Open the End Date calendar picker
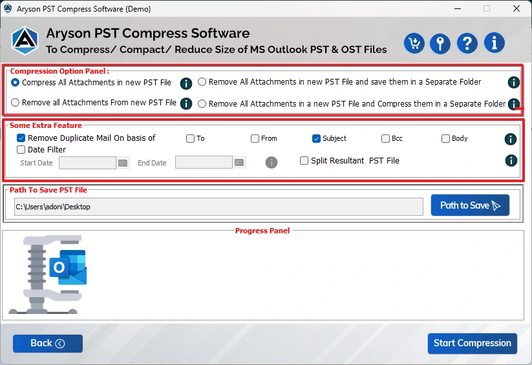The height and width of the screenshot is (365, 532). (x=239, y=163)
